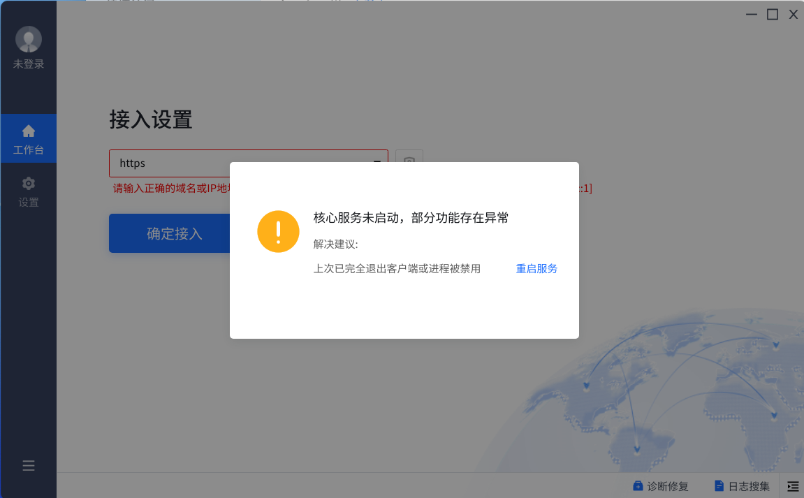Click the 核心服务未启动 warning message text
The image size is (804, 498).
411,218
